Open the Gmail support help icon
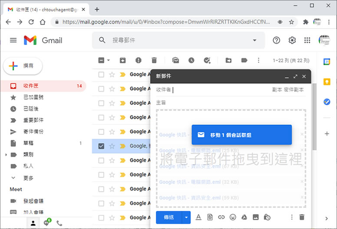The height and width of the screenshot is (229, 337). [276, 40]
